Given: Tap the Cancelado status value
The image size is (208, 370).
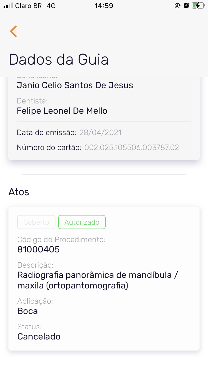Looking at the screenshot, I should [x=39, y=336].
